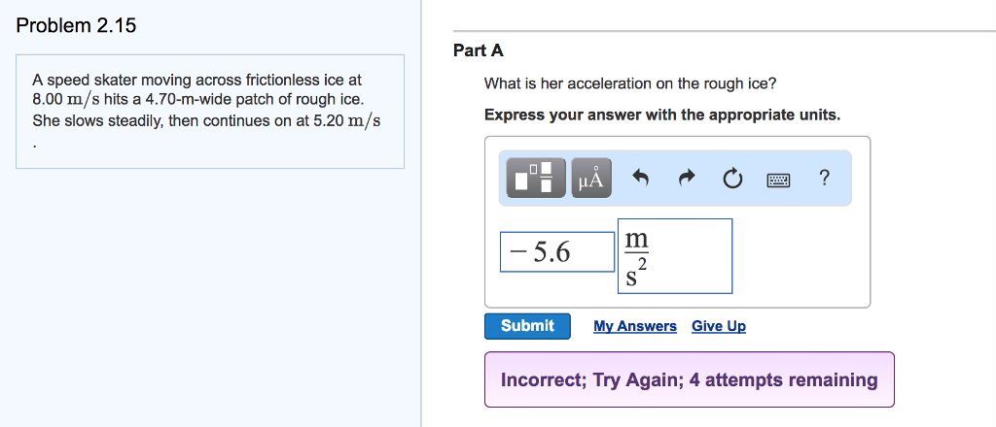Click the 5.20 m/s final speed text

(x=347, y=121)
